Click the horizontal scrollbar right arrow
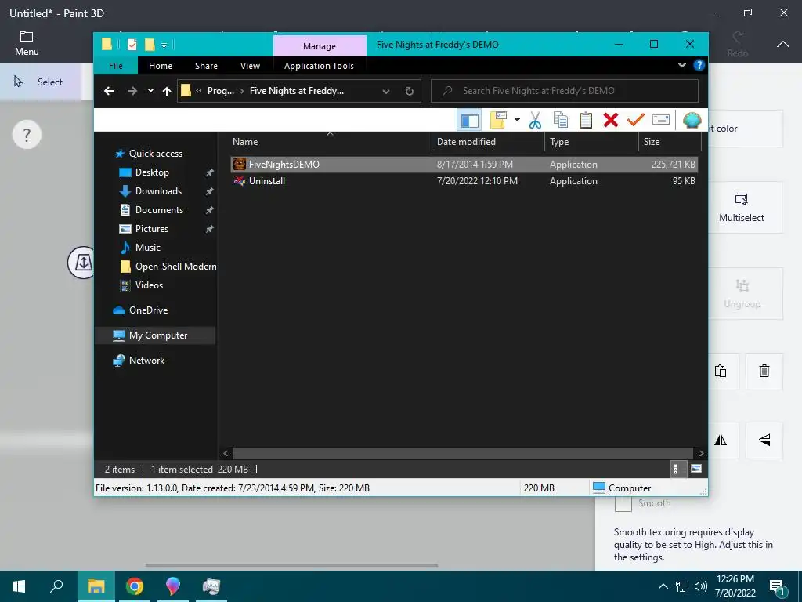The image size is (802, 602). point(701,454)
